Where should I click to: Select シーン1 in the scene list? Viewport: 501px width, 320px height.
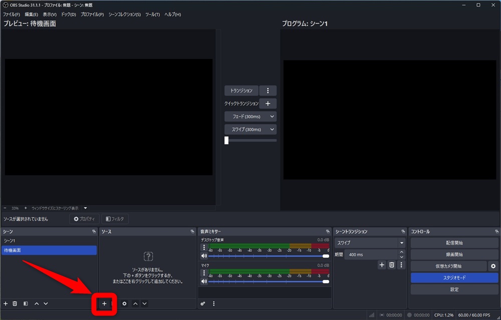[x=49, y=240]
